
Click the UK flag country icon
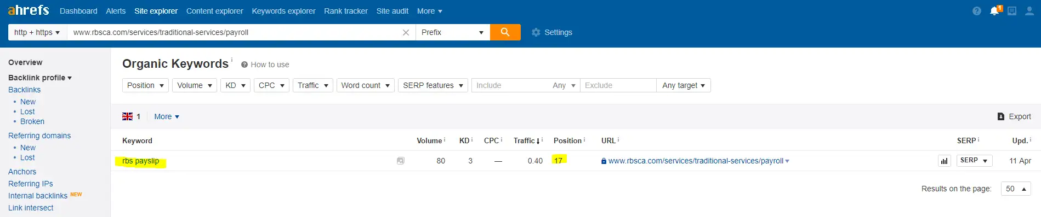[x=127, y=116]
